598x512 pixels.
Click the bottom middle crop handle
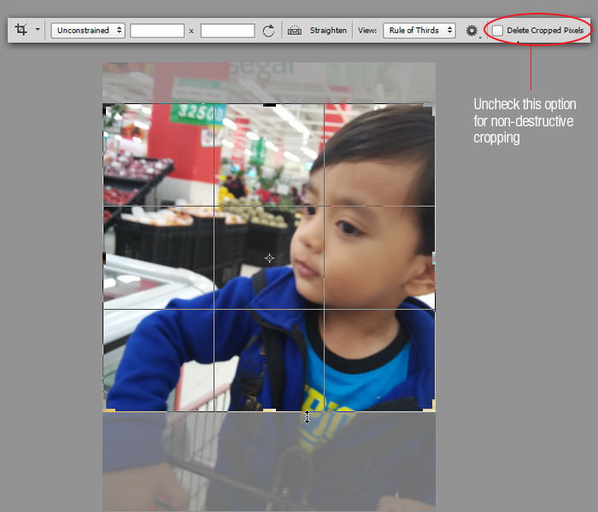point(269,410)
